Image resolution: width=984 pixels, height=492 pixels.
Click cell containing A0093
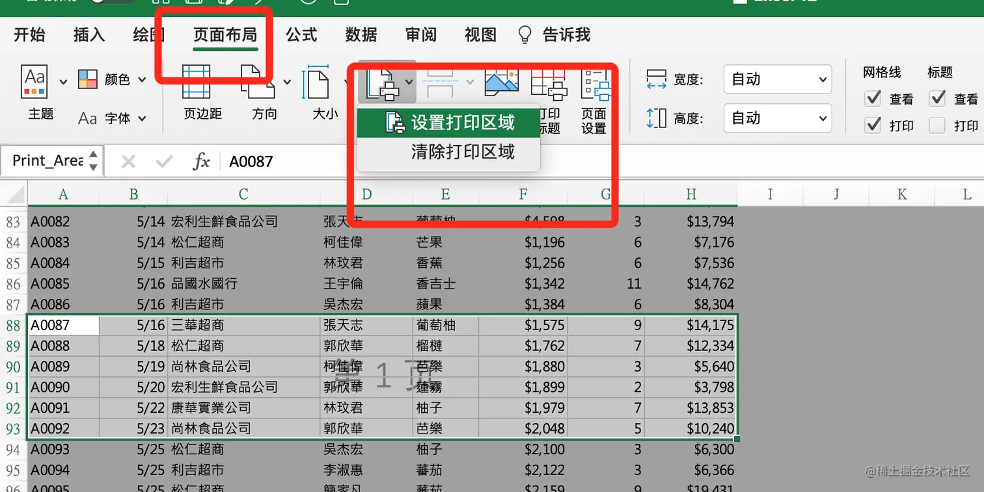tap(63, 450)
